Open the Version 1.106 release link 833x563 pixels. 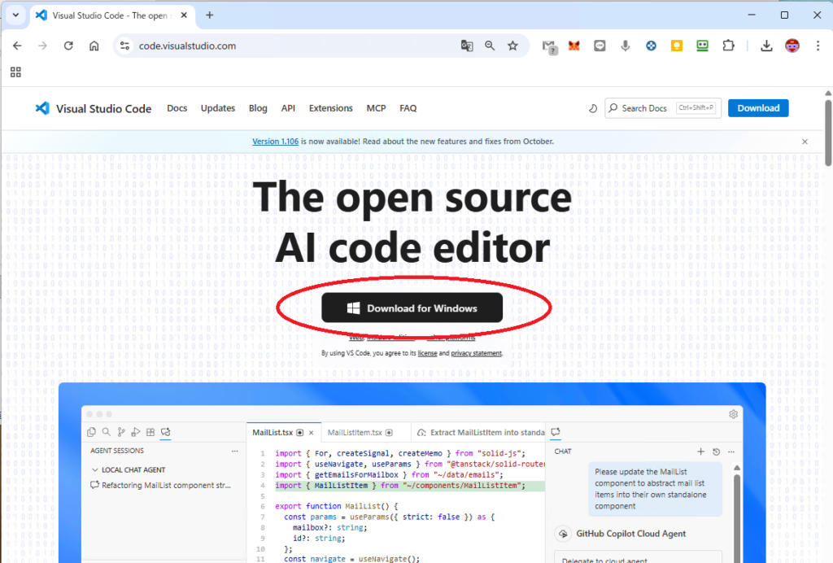pos(276,142)
